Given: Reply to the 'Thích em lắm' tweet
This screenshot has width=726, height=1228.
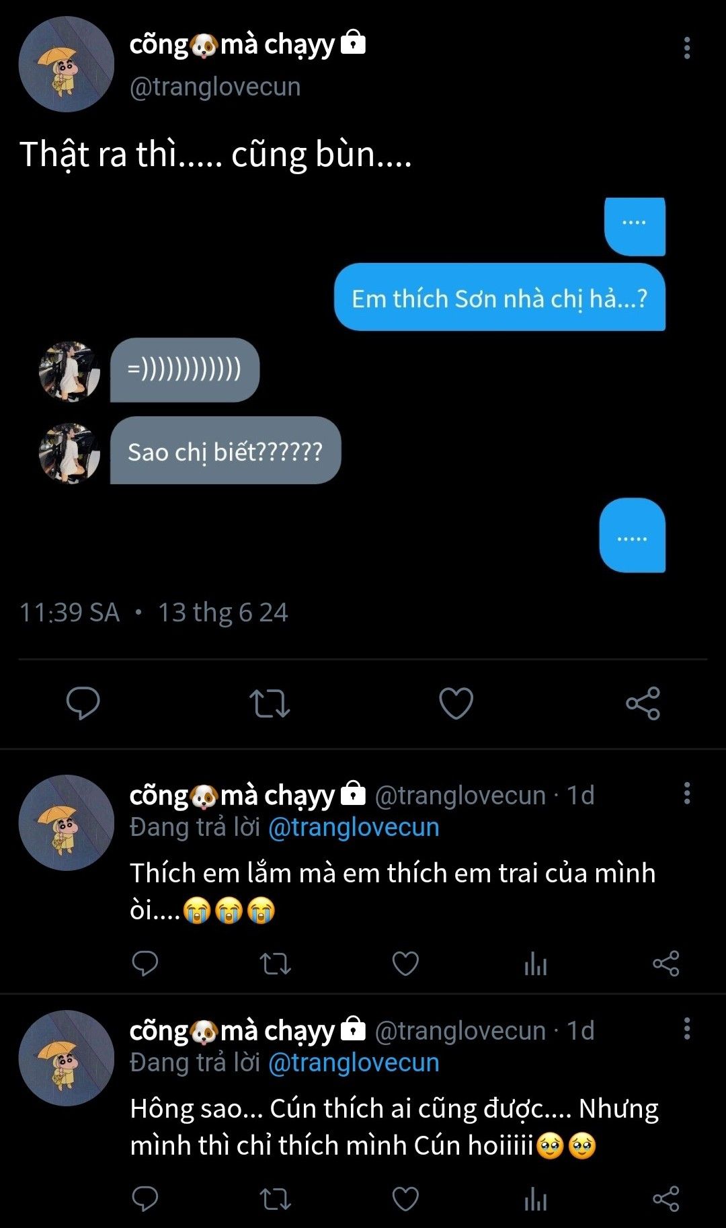Looking at the screenshot, I should click(x=145, y=964).
